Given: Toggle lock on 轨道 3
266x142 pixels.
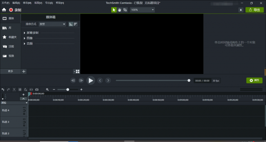Looking at the screenshot, I should 24,126.
